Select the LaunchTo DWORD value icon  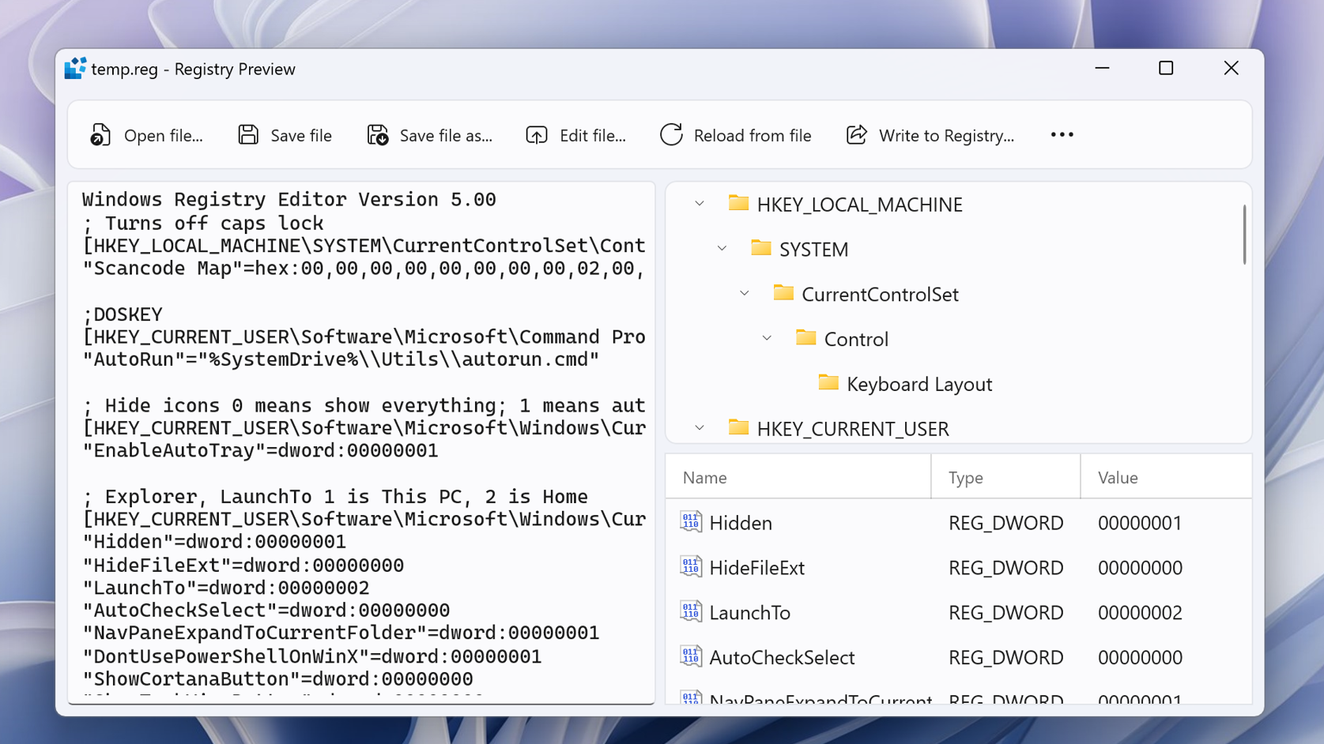[x=691, y=612]
